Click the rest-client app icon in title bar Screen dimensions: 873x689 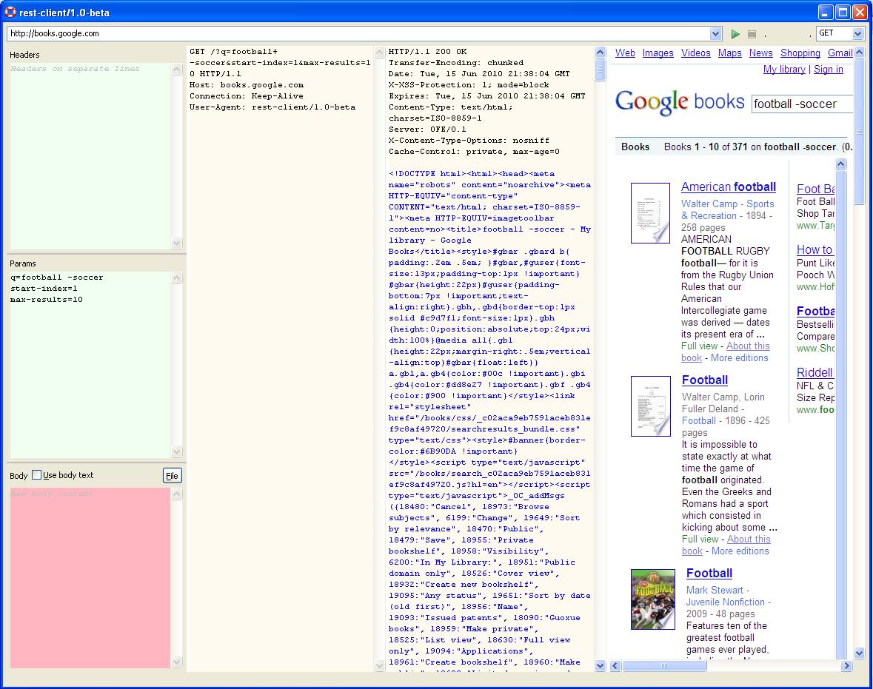pos(10,12)
